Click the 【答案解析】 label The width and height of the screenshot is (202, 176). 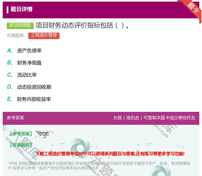21,145
